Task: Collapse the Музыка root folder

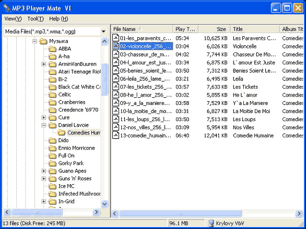Action: click(35, 41)
